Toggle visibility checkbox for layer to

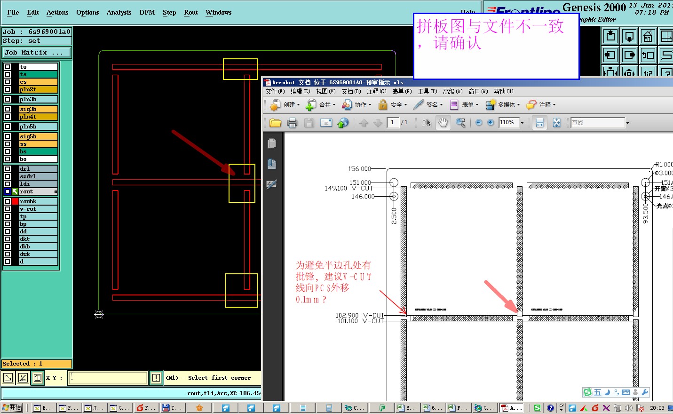click(x=8, y=67)
